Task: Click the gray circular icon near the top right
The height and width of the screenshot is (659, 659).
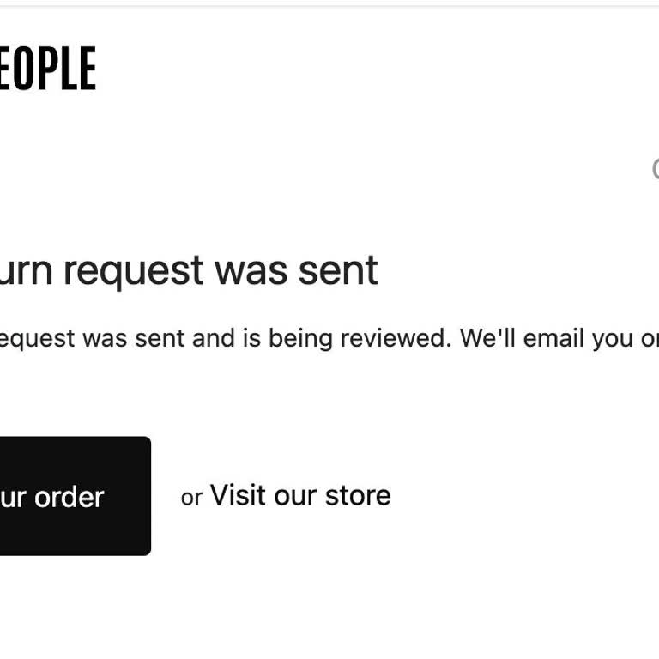Action: (655, 169)
